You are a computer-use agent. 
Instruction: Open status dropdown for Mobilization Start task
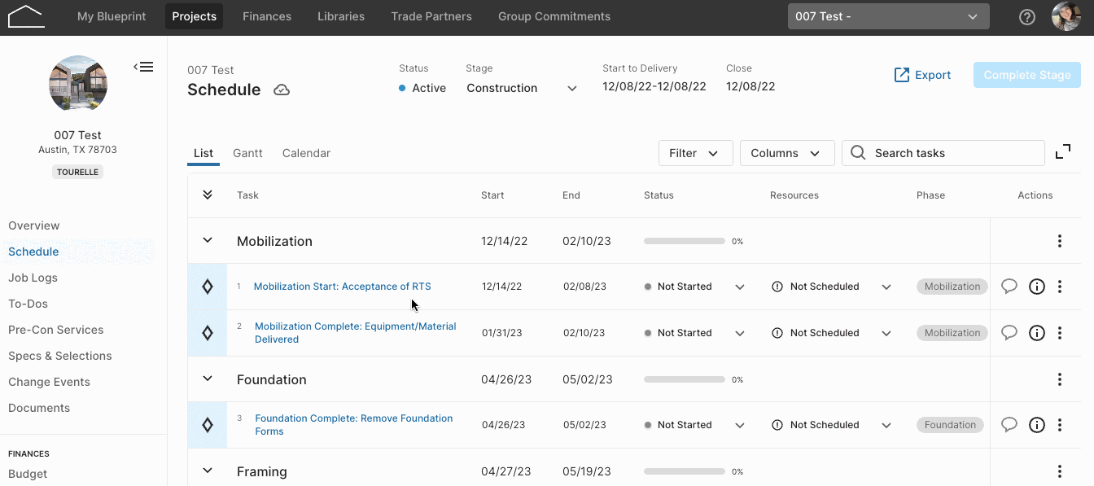(x=740, y=287)
